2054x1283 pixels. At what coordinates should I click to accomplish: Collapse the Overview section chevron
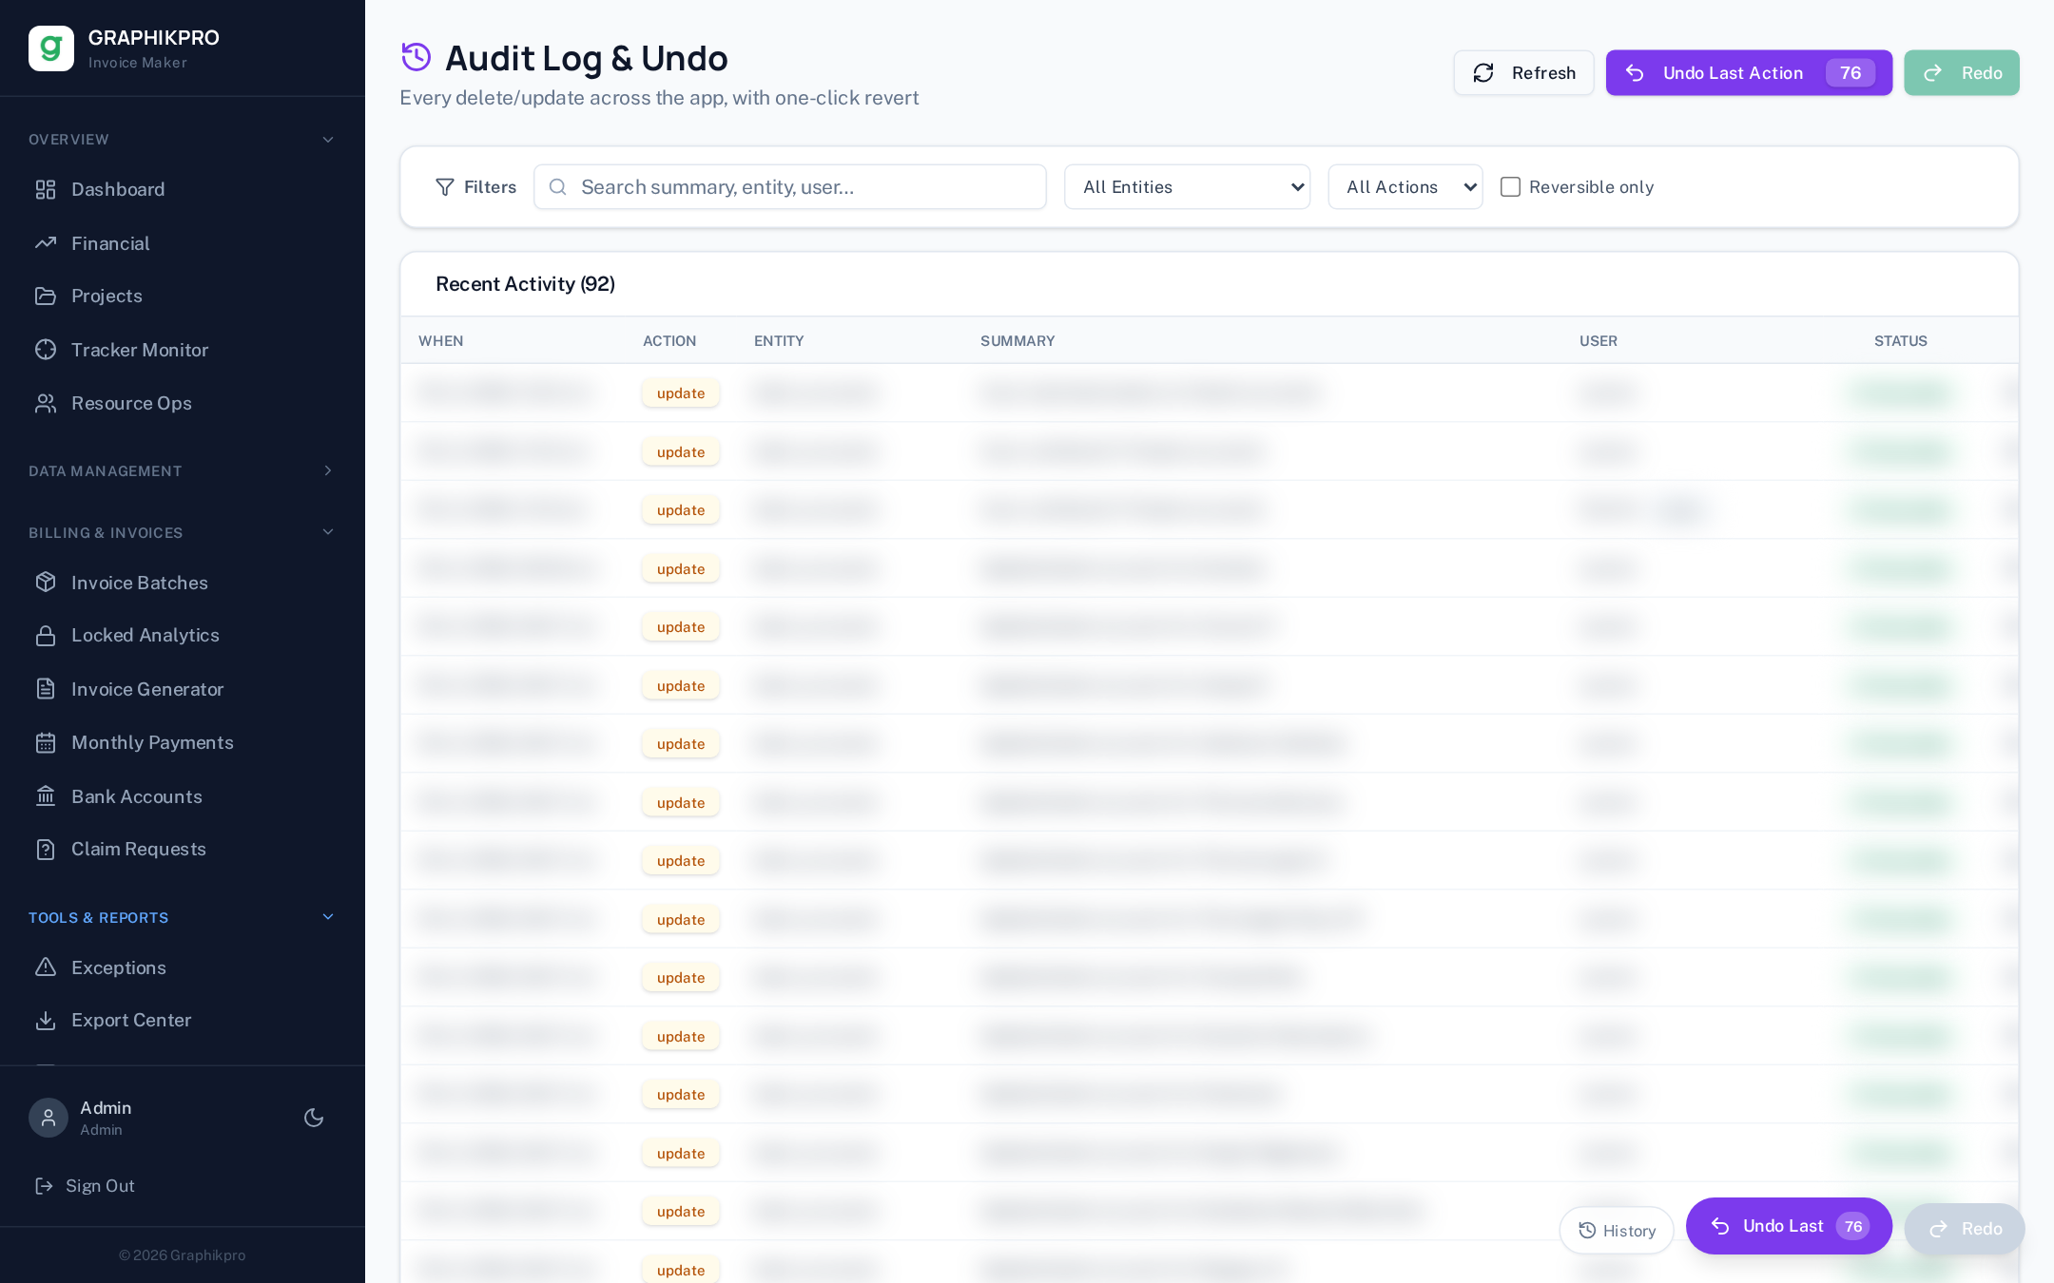[328, 140]
